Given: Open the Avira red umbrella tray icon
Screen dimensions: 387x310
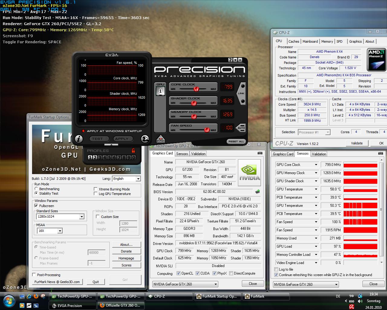Looking at the screenshot, I should [352, 307].
